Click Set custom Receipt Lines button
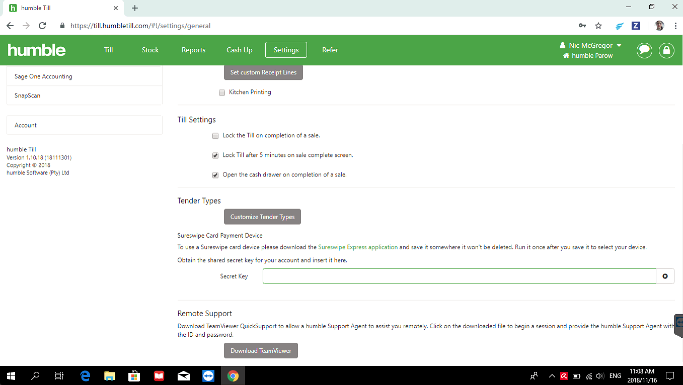The height and width of the screenshot is (385, 683). [x=263, y=72]
